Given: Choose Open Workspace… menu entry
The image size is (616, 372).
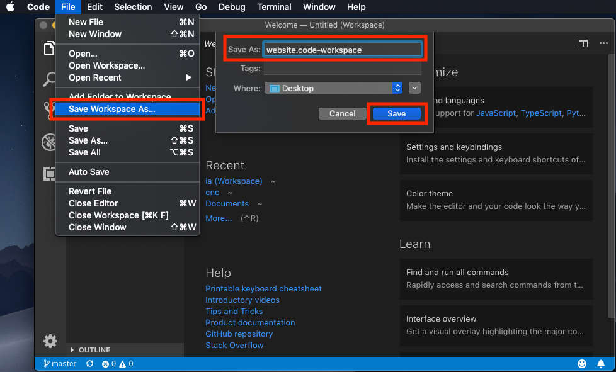Looking at the screenshot, I should pos(128,65).
